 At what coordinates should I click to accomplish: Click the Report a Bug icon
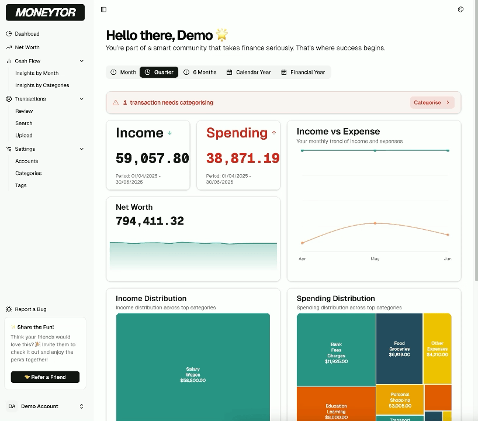pos(9,309)
